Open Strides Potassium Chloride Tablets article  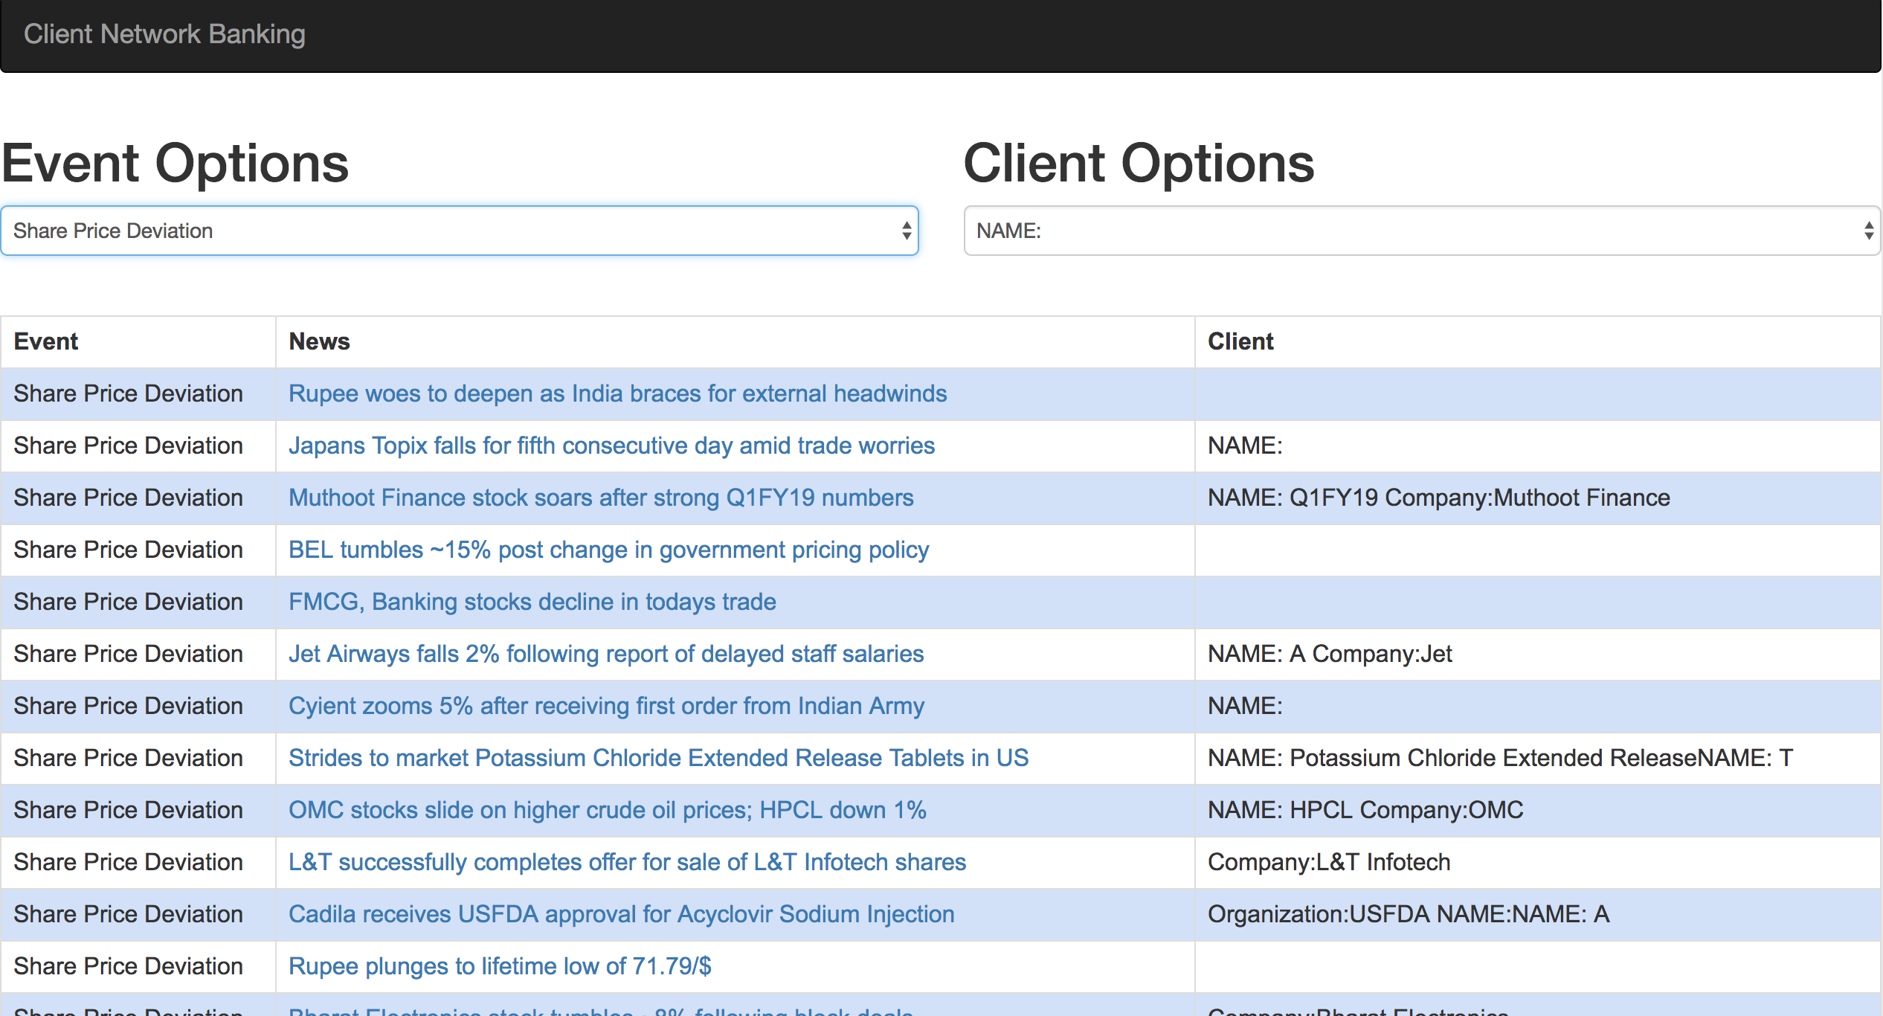pos(658,758)
